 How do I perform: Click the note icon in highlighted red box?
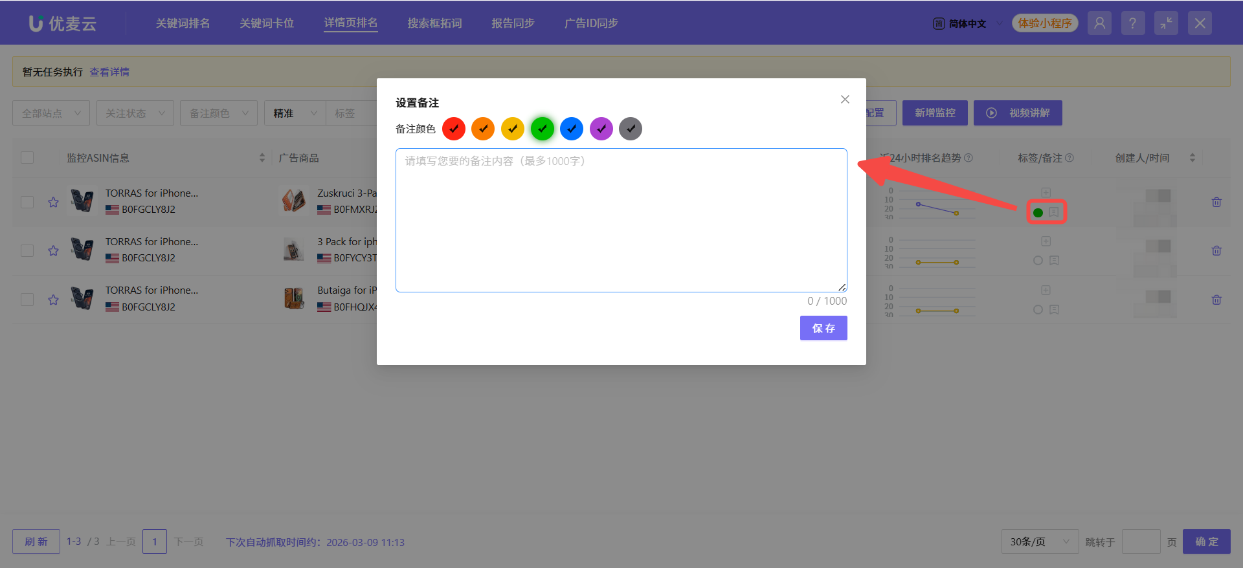(x=1054, y=212)
